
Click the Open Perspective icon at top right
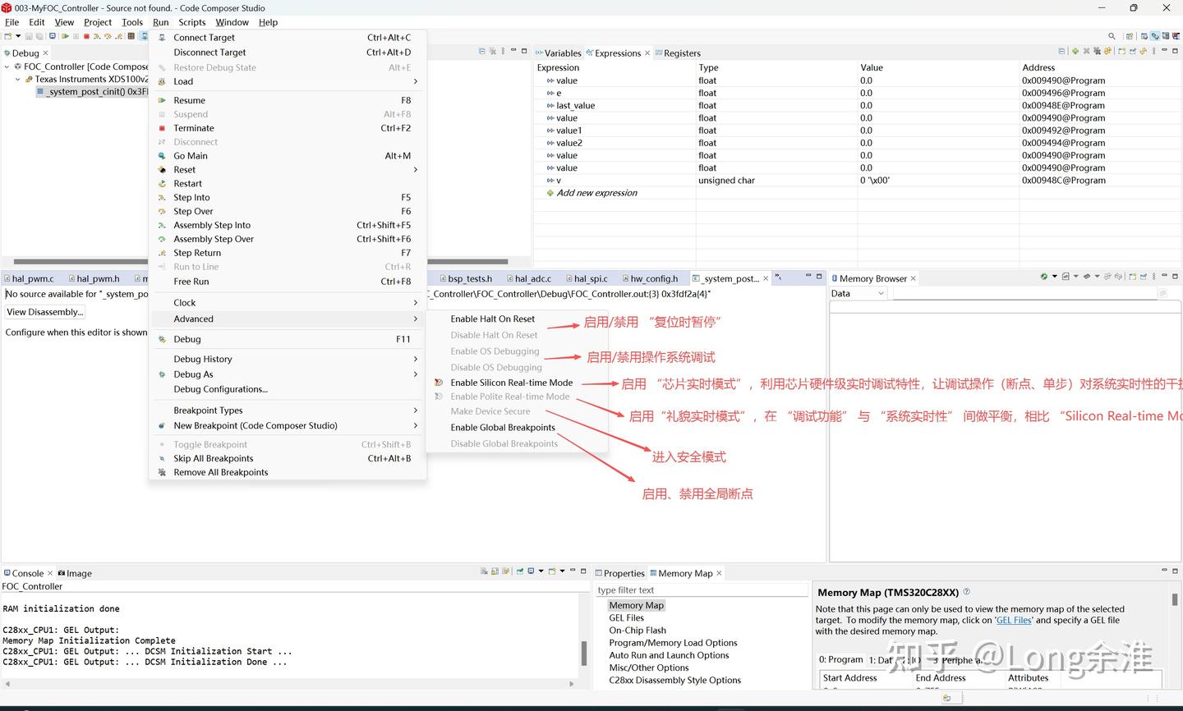tap(1130, 36)
